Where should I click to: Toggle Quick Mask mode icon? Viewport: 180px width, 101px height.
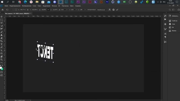click(1, 72)
